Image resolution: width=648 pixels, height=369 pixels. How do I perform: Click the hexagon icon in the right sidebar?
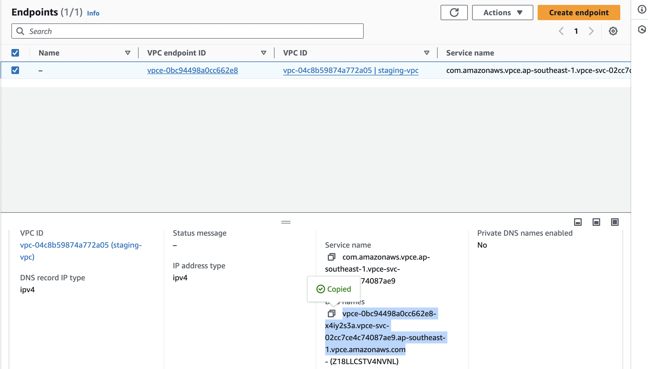pos(642,29)
